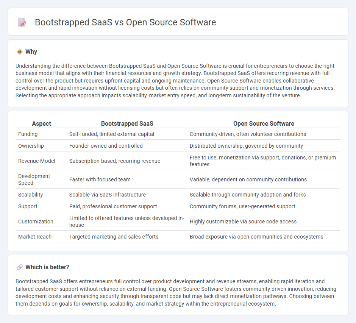Select the 'Customization' row label

pyautogui.click(x=36, y=222)
